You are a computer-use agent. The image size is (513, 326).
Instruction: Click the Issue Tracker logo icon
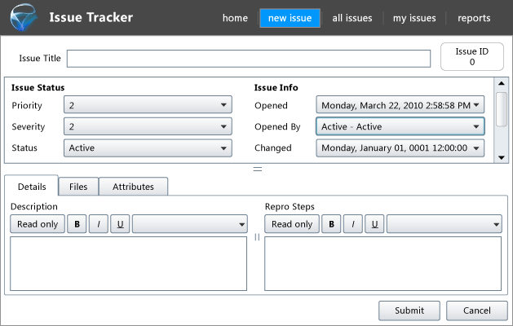point(22,17)
